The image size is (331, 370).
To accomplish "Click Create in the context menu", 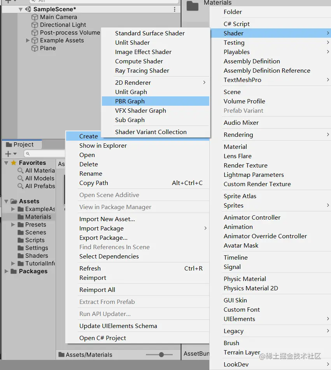I will click(89, 136).
